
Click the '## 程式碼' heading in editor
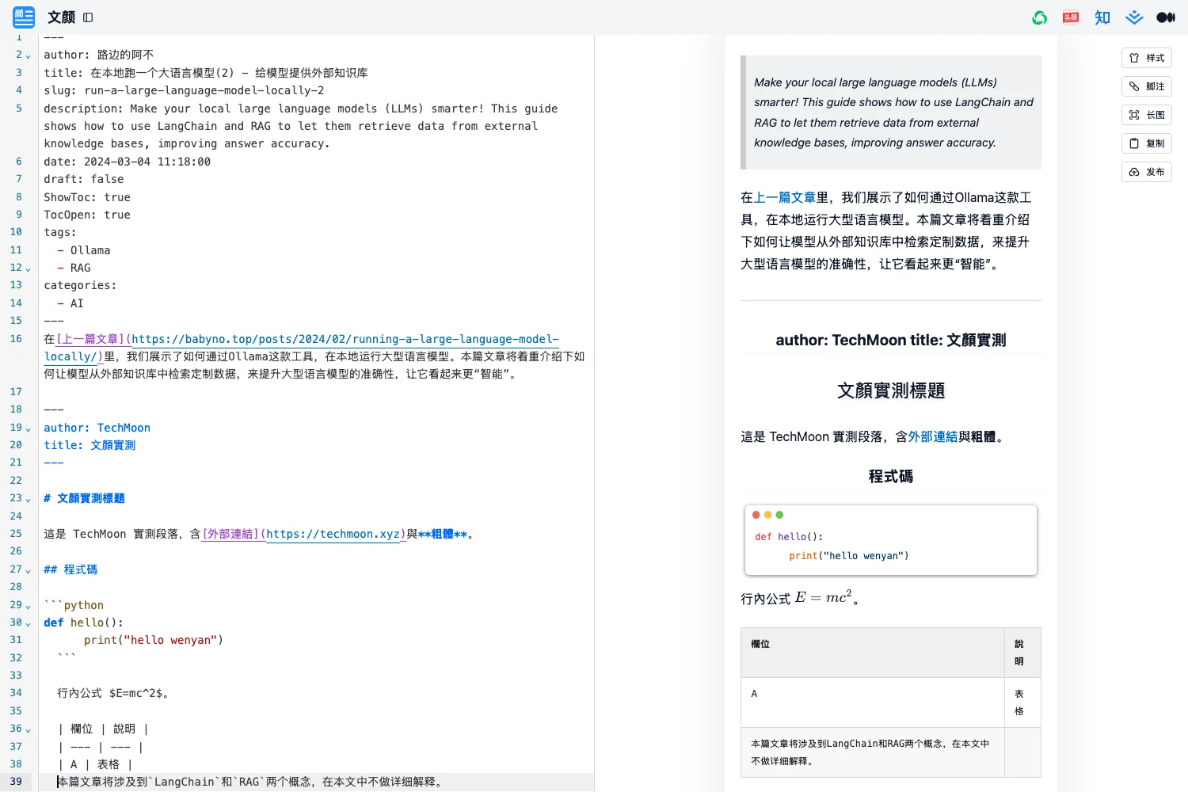70,569
